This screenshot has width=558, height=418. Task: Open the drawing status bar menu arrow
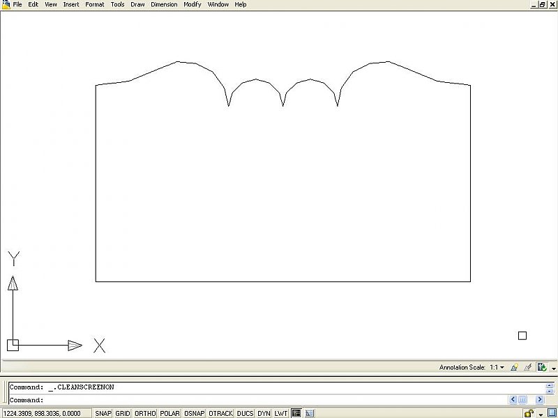(x=553, y=369)
